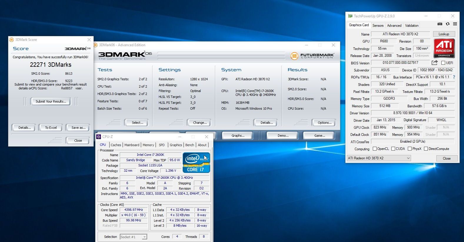Click Change under Settings in 3DMark06
Viewport: 464px width, 242px height.
coord(200,123)
